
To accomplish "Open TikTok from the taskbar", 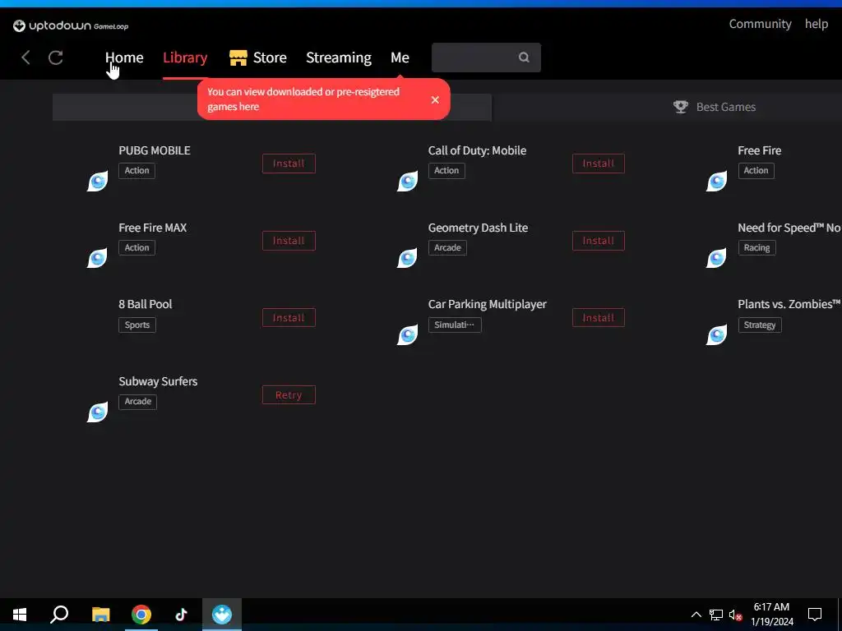I will click(181, 615).
